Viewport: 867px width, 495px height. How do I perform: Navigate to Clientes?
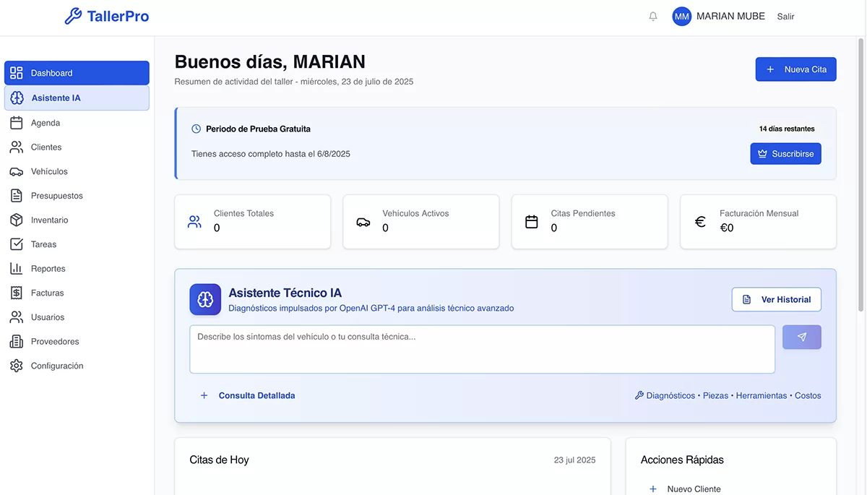77,147
